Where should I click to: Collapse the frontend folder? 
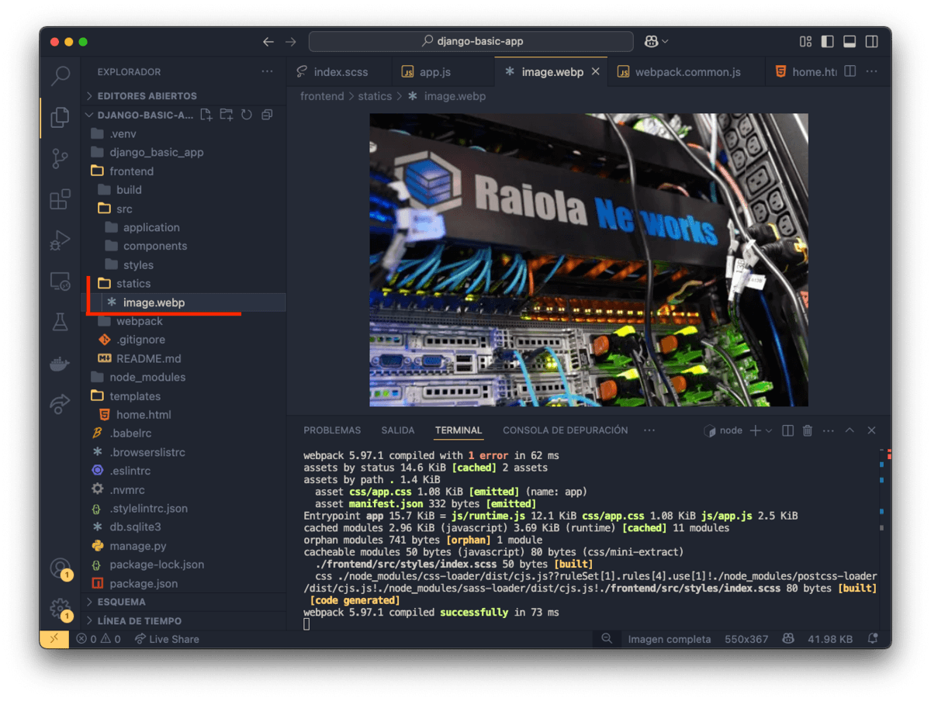[x=184, y=171]
